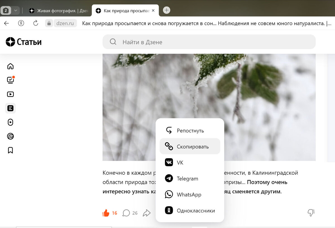Select the articles sidebar icon

point(10,108)
